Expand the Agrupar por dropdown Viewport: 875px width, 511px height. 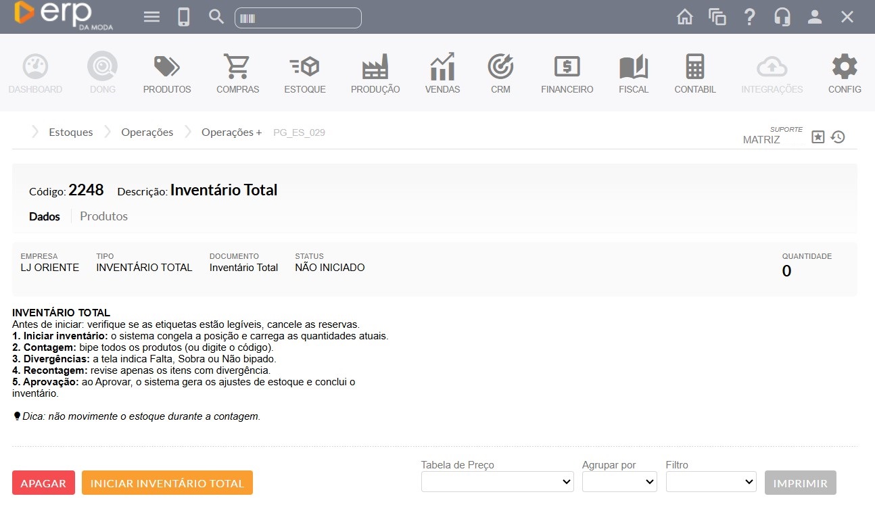point(619,482)
